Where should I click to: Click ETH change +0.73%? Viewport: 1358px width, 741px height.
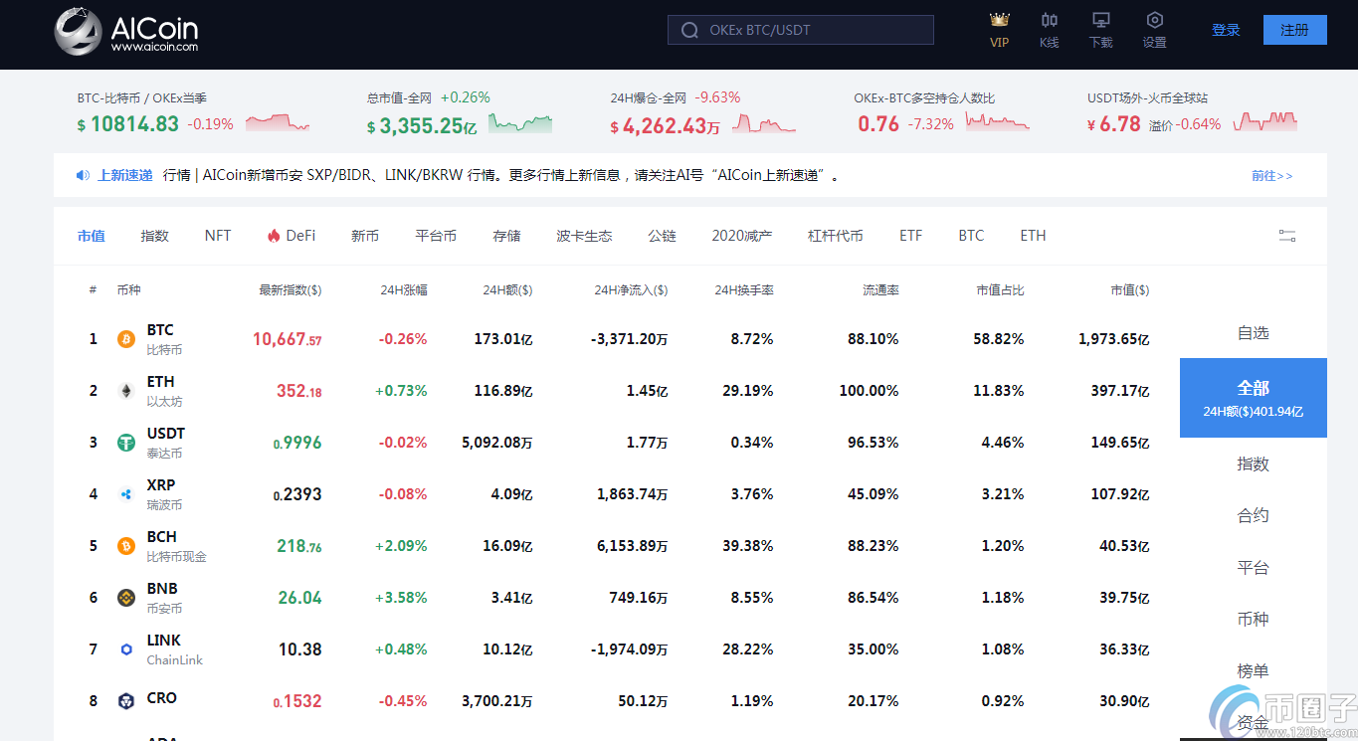pos(401,391)
